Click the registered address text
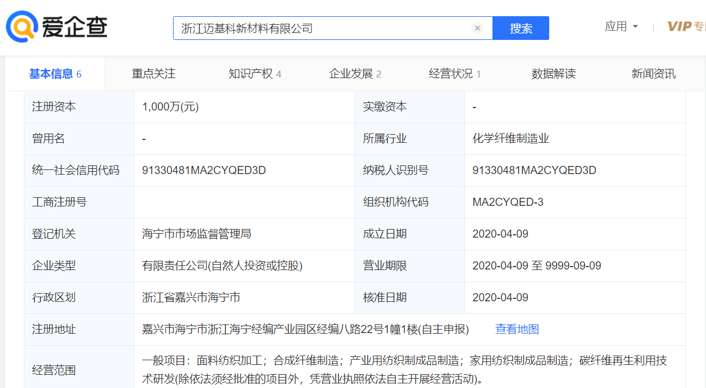The image size is (706, 388). (x=305, y=330)
